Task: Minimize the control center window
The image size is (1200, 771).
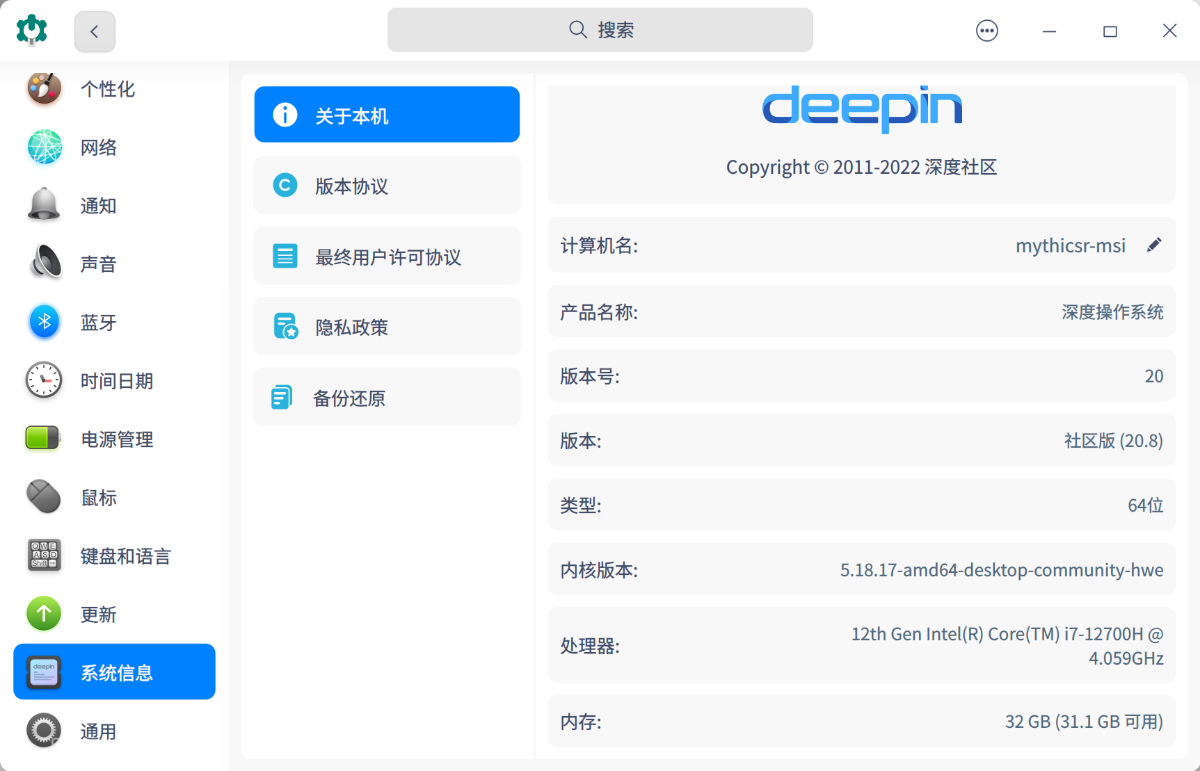Action: click(x=1049, y=31)
